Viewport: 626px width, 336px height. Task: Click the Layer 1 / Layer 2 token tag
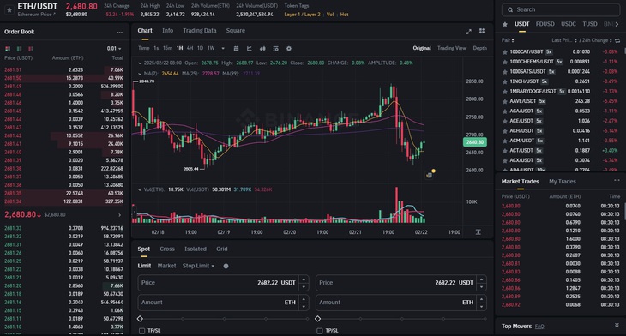pyautogui.click(x=302, y=15)
